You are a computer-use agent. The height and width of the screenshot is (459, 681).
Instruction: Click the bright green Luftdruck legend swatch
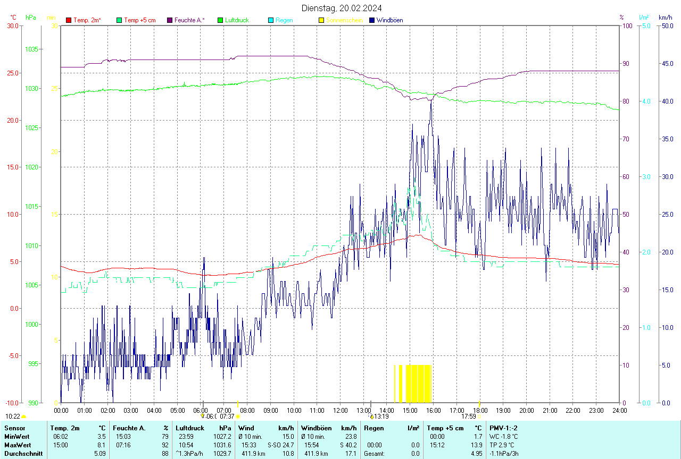tap(220, 20)
